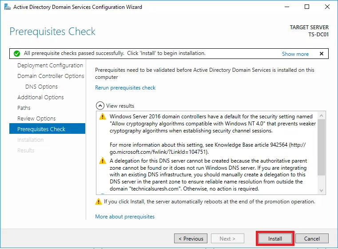Rerun prerequisites check
The image size is (338, 249).
pos(125,88)
